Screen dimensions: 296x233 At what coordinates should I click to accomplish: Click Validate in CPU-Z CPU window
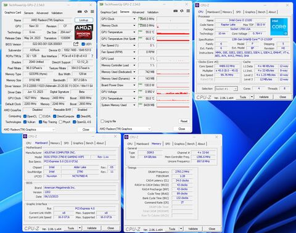click(264, 97)
